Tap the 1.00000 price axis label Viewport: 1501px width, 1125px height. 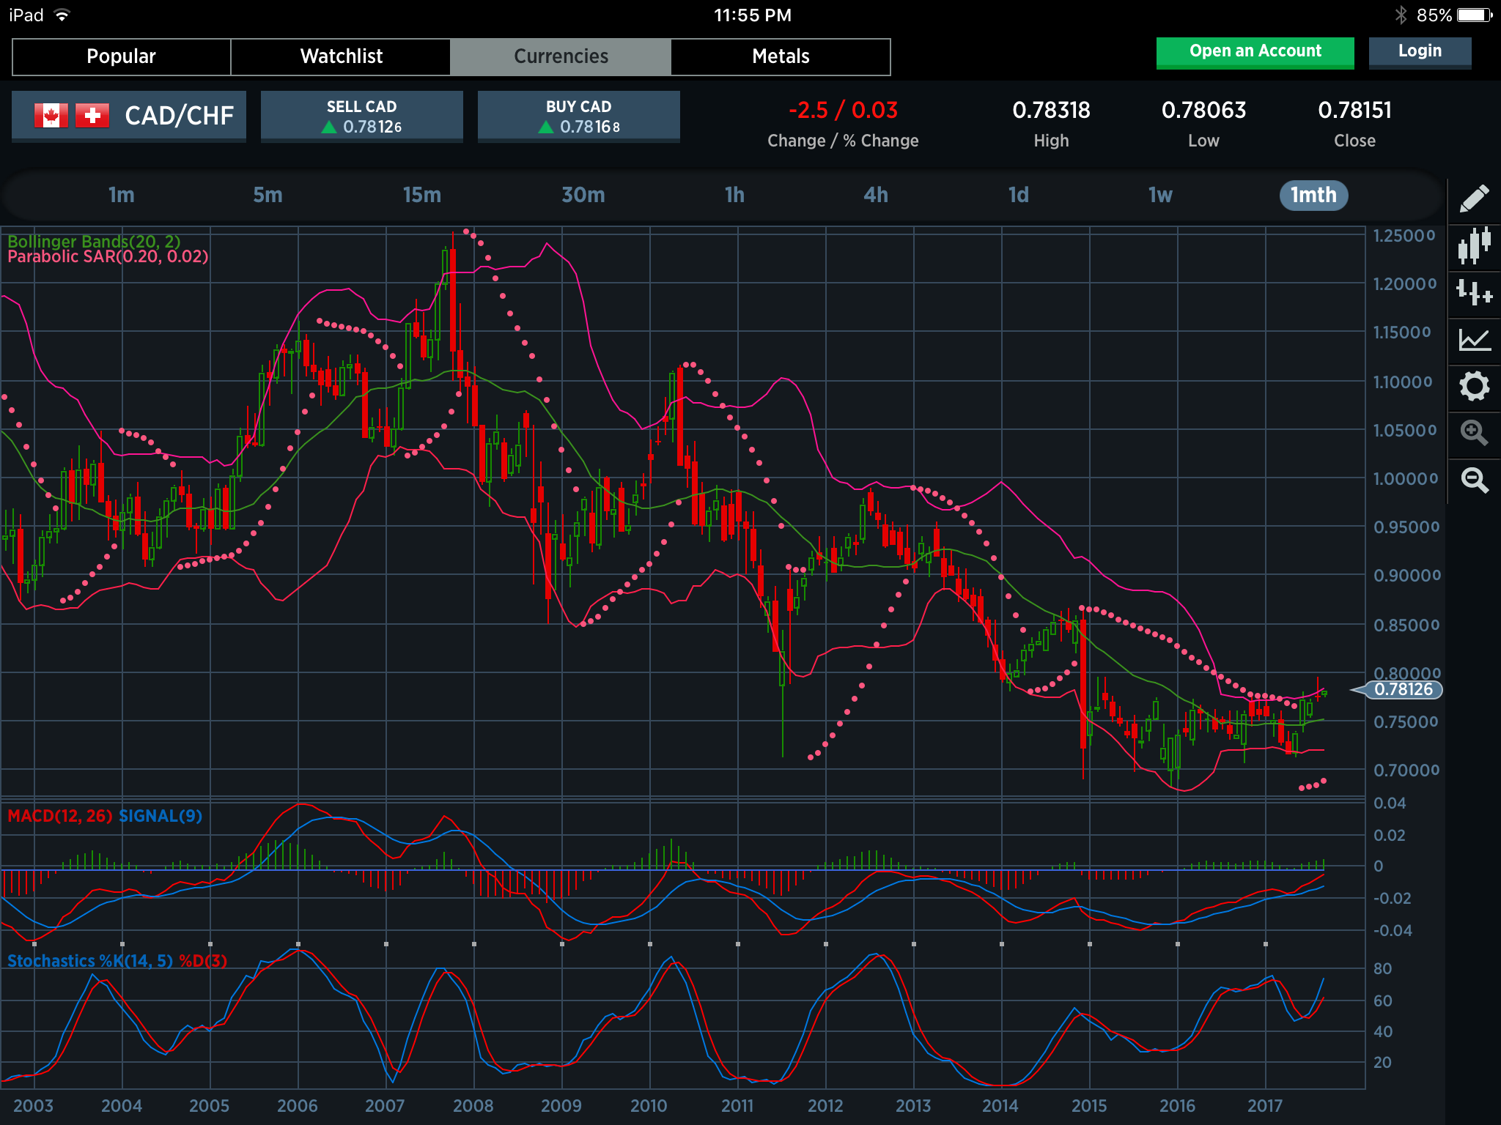click(1406, 478)
